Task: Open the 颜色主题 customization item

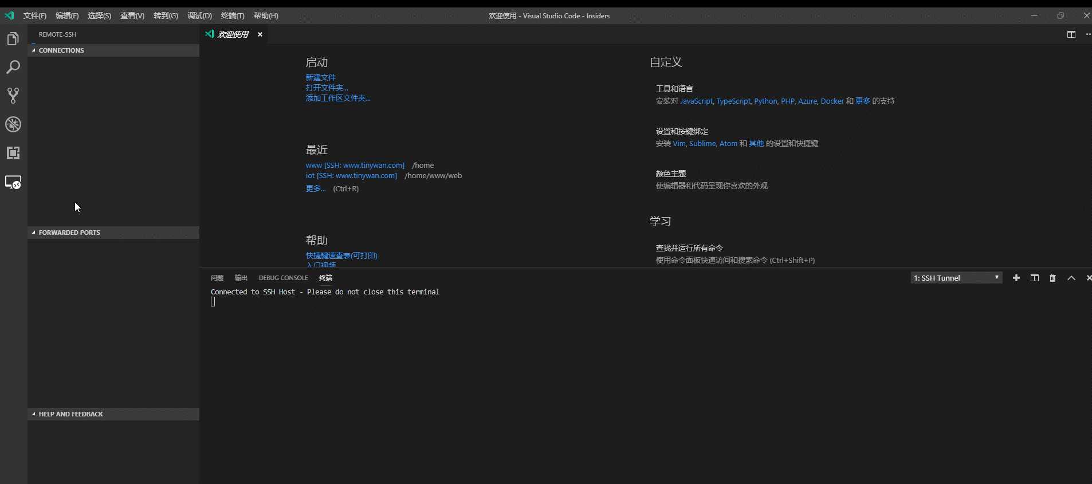Action: point(671,174)
